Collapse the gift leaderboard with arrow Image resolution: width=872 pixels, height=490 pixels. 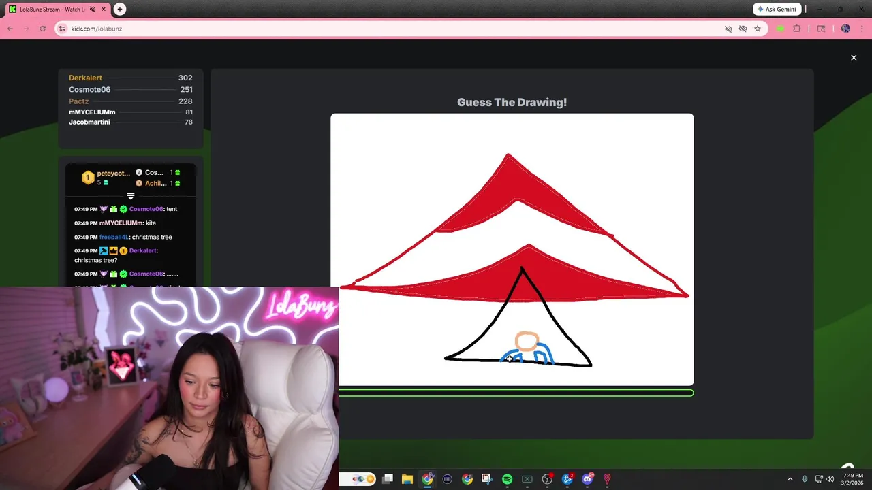pos(131,196)
